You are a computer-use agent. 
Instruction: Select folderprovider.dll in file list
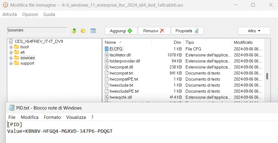(x=125, y=61)
